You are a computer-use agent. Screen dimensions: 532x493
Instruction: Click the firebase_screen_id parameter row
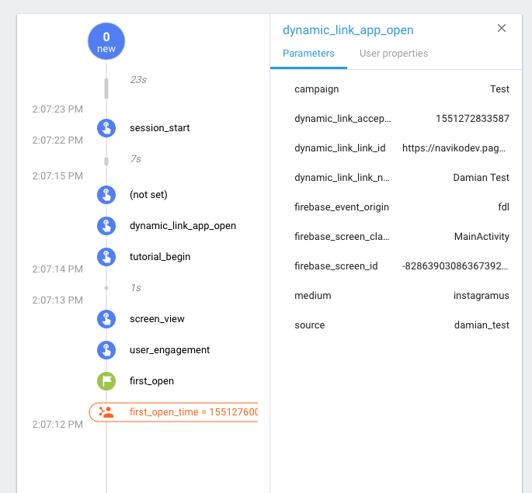pyautogui.click(x=401, y=266)
